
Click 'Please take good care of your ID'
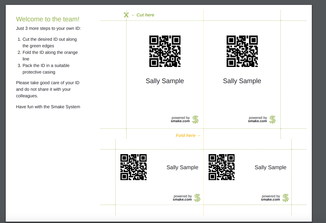[48, 83]
